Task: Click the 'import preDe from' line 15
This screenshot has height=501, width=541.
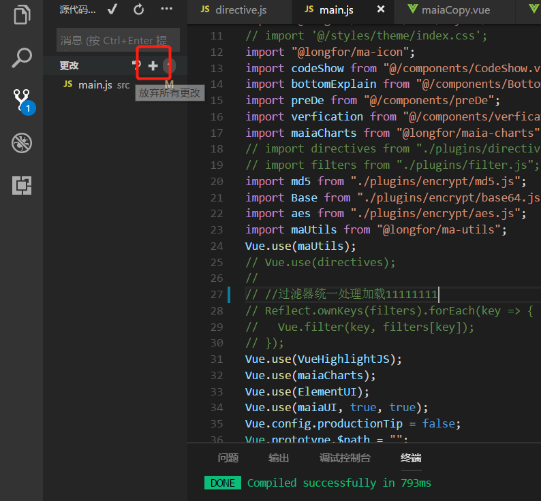Action: [372, 100]
